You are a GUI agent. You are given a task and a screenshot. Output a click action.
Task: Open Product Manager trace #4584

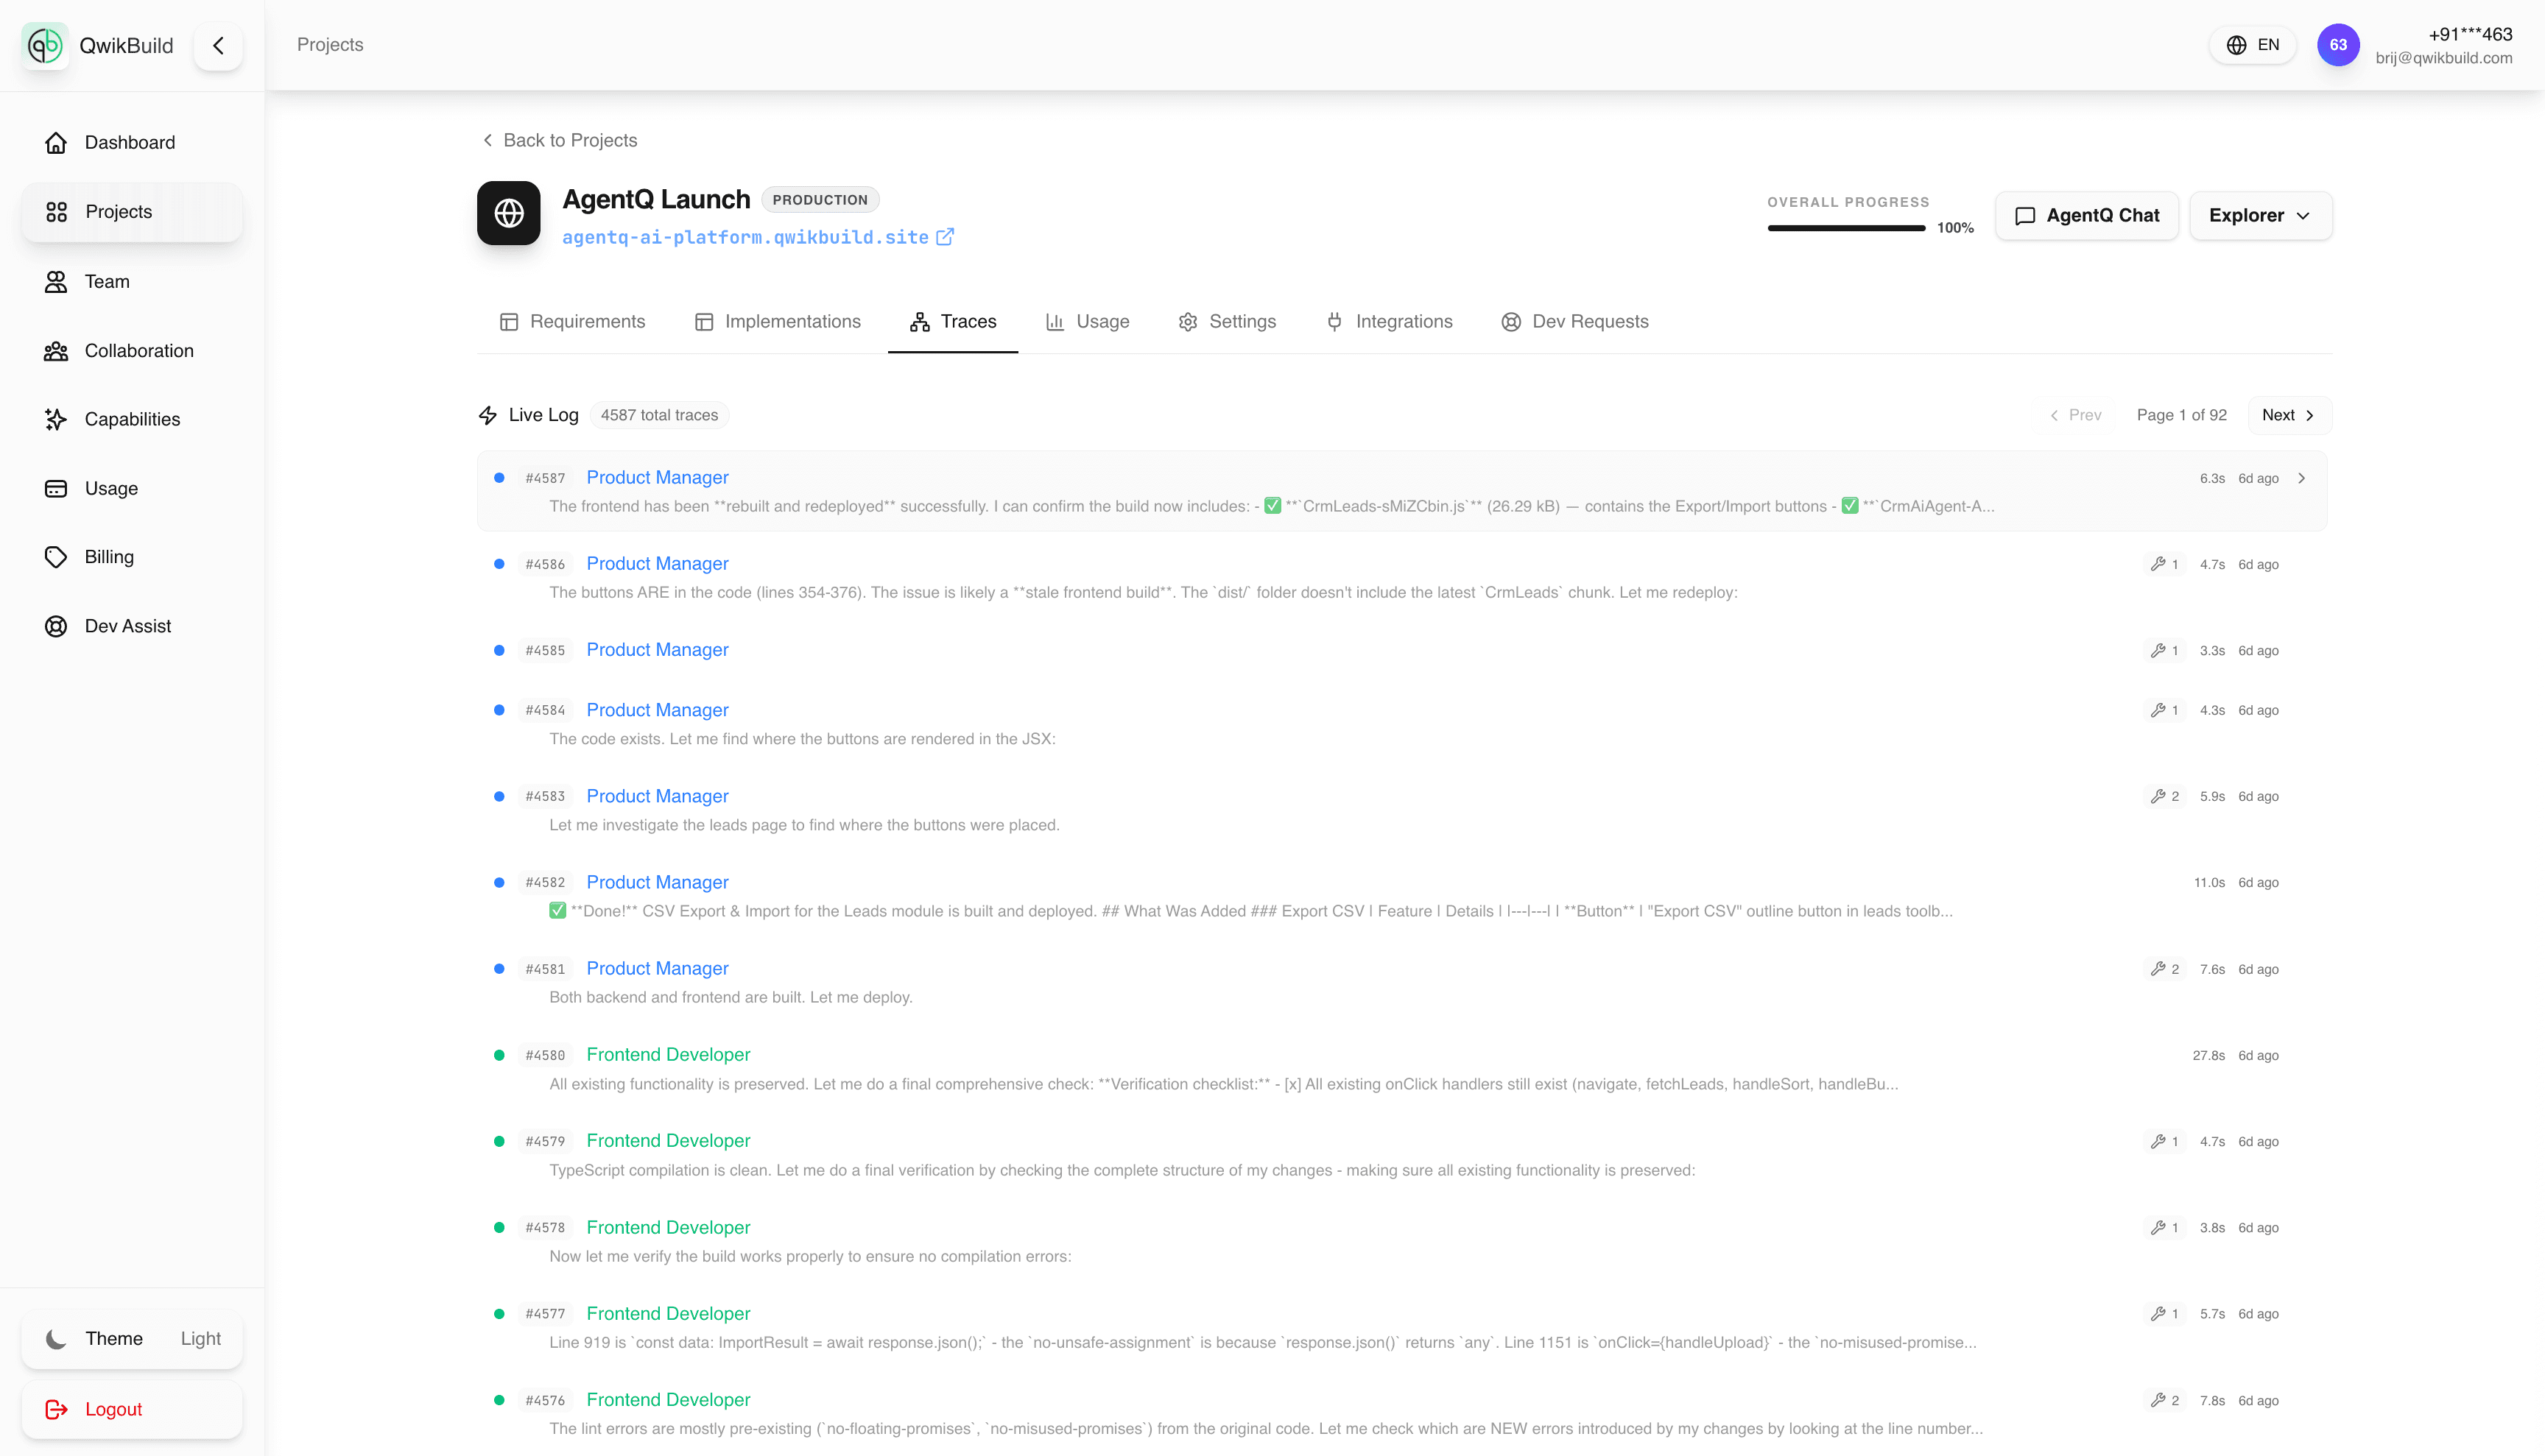tap(1403, 724)
